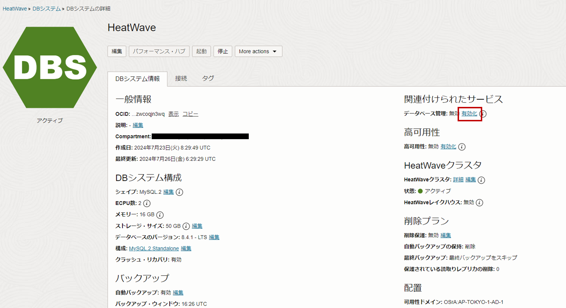Click 保護されている読取りレプリカの削除 value
Viewport: 566px width, 308px height.
click(498, 269)
